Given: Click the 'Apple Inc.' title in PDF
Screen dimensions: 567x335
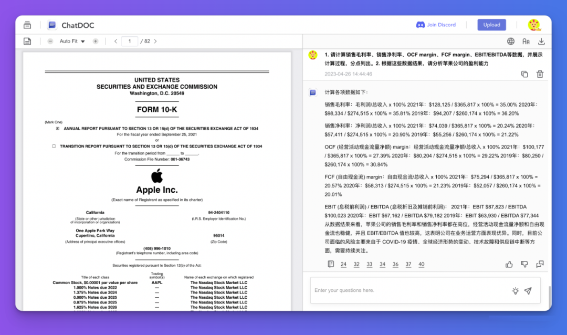Looking at the screenshot, I should 157,190.
